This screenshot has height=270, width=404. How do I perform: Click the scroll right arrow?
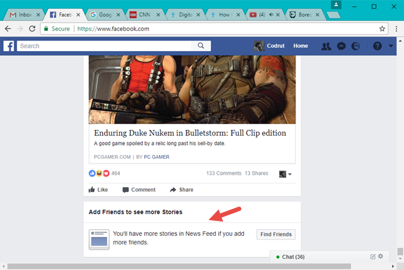click(x=393, y=266)
